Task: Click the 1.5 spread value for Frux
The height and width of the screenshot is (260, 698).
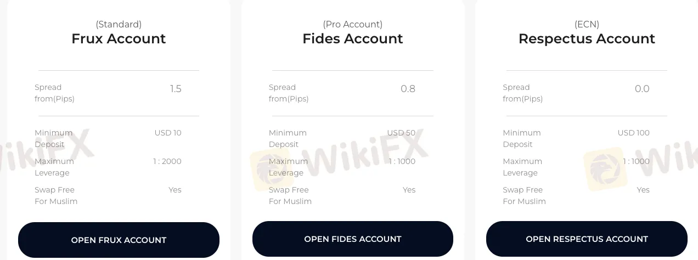Action: (x=176, y=89)
